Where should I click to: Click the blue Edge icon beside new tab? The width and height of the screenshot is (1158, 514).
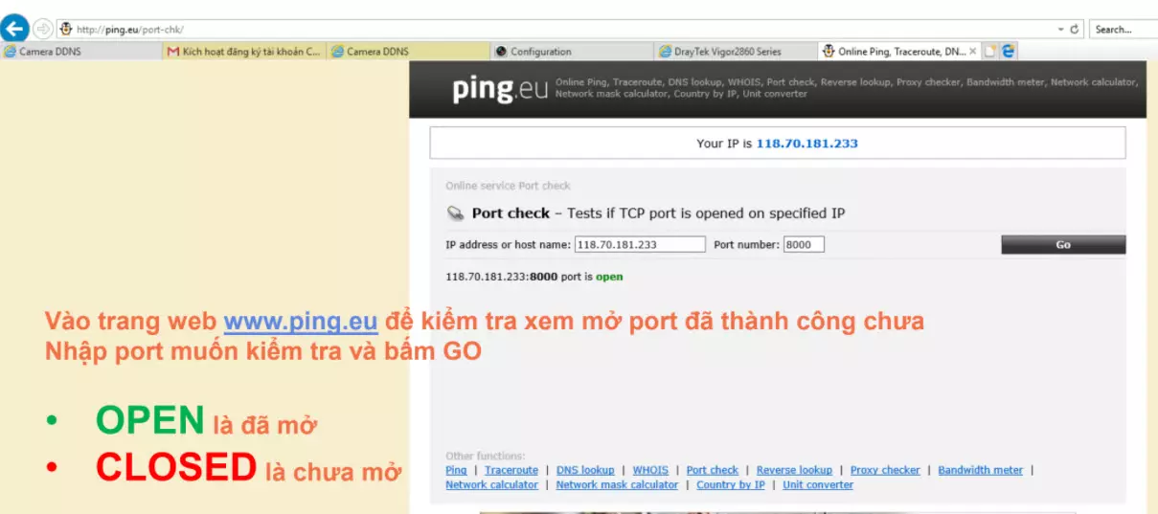[x=1009, y=52]
